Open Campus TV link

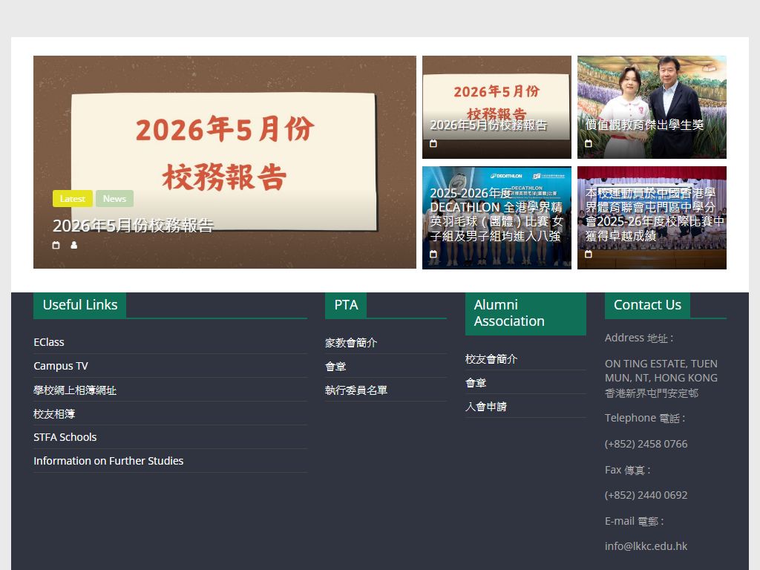[x=61, y=366]
